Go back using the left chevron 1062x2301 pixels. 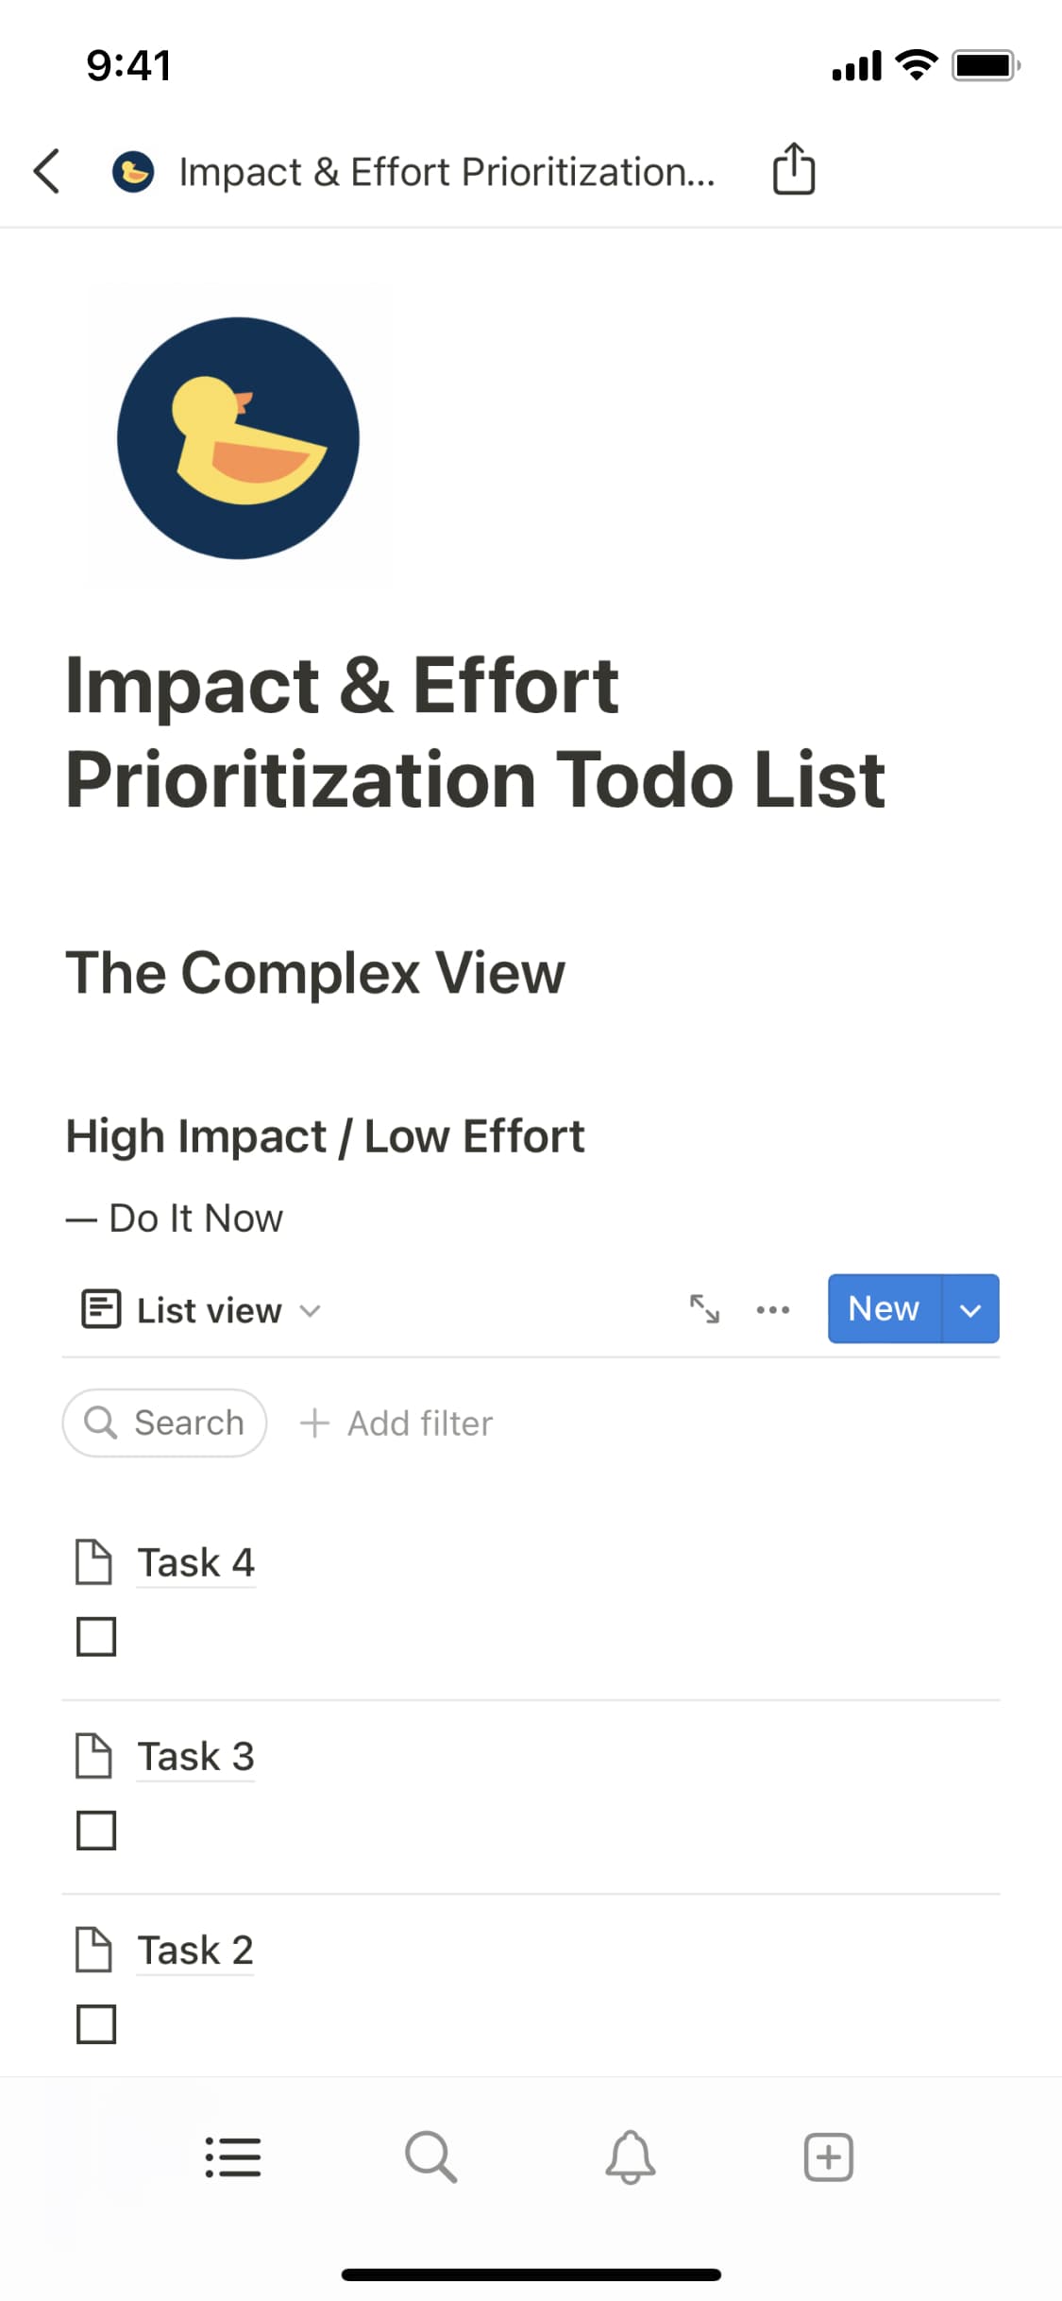pos(46,170)
